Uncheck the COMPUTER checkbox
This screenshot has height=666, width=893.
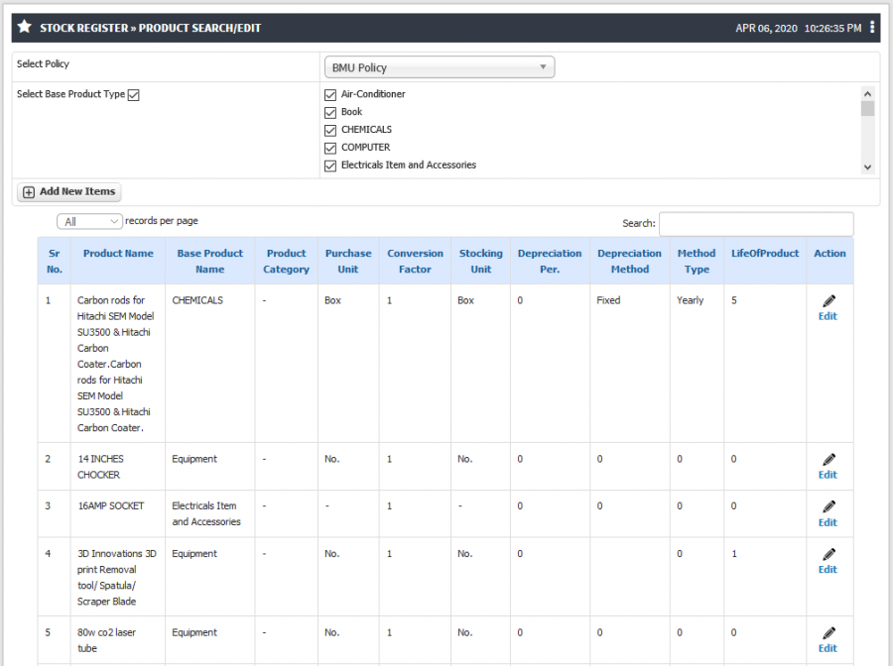pyautogui.click(x=330, y=148)
